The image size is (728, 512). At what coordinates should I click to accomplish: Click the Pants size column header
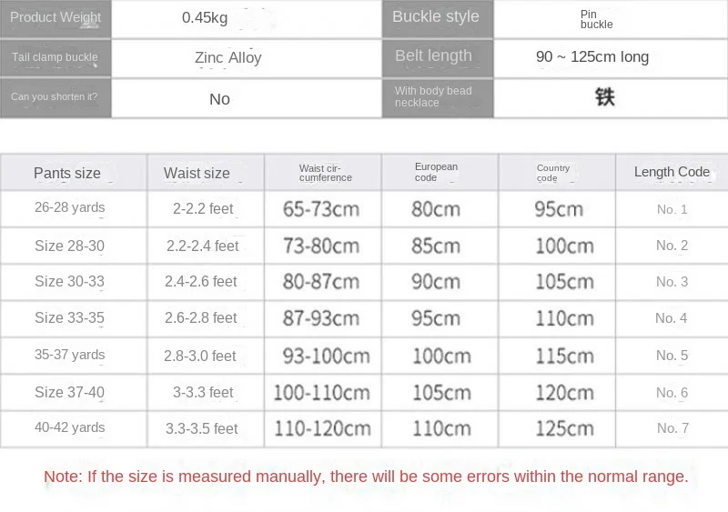pos(67,173)
